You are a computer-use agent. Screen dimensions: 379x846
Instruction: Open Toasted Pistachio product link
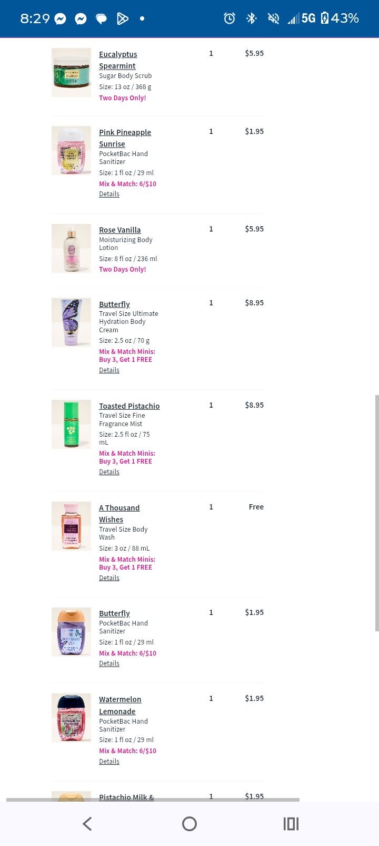click(x=129, y=406)
